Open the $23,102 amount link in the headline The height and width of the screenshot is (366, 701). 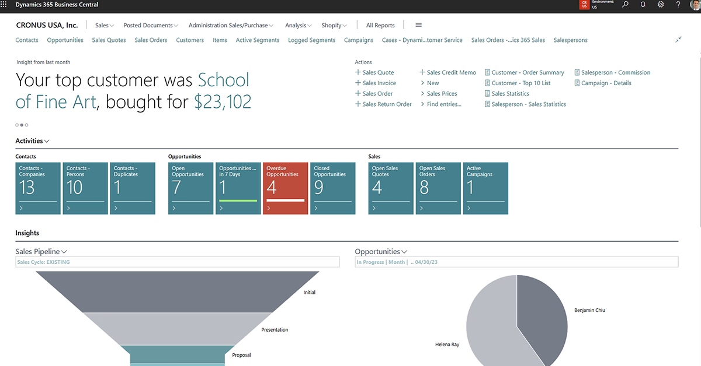[x=223, y=103]
